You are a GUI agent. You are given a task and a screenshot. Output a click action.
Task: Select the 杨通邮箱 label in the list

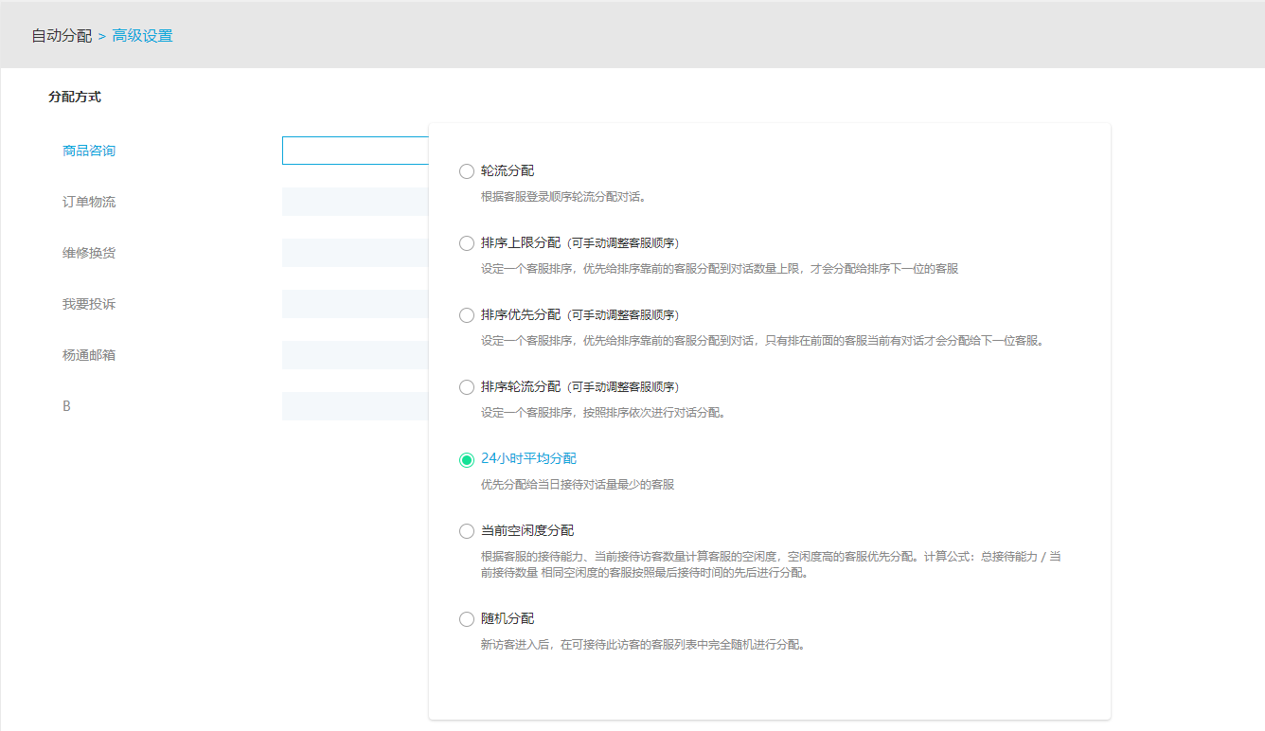tap(89, 355)
